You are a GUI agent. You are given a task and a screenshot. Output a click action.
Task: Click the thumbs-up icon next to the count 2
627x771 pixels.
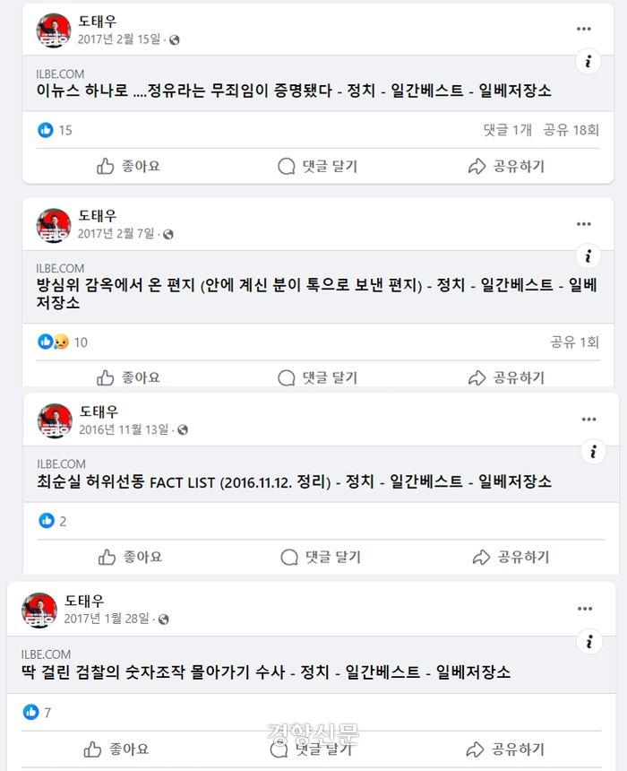(x=46, y=521)
